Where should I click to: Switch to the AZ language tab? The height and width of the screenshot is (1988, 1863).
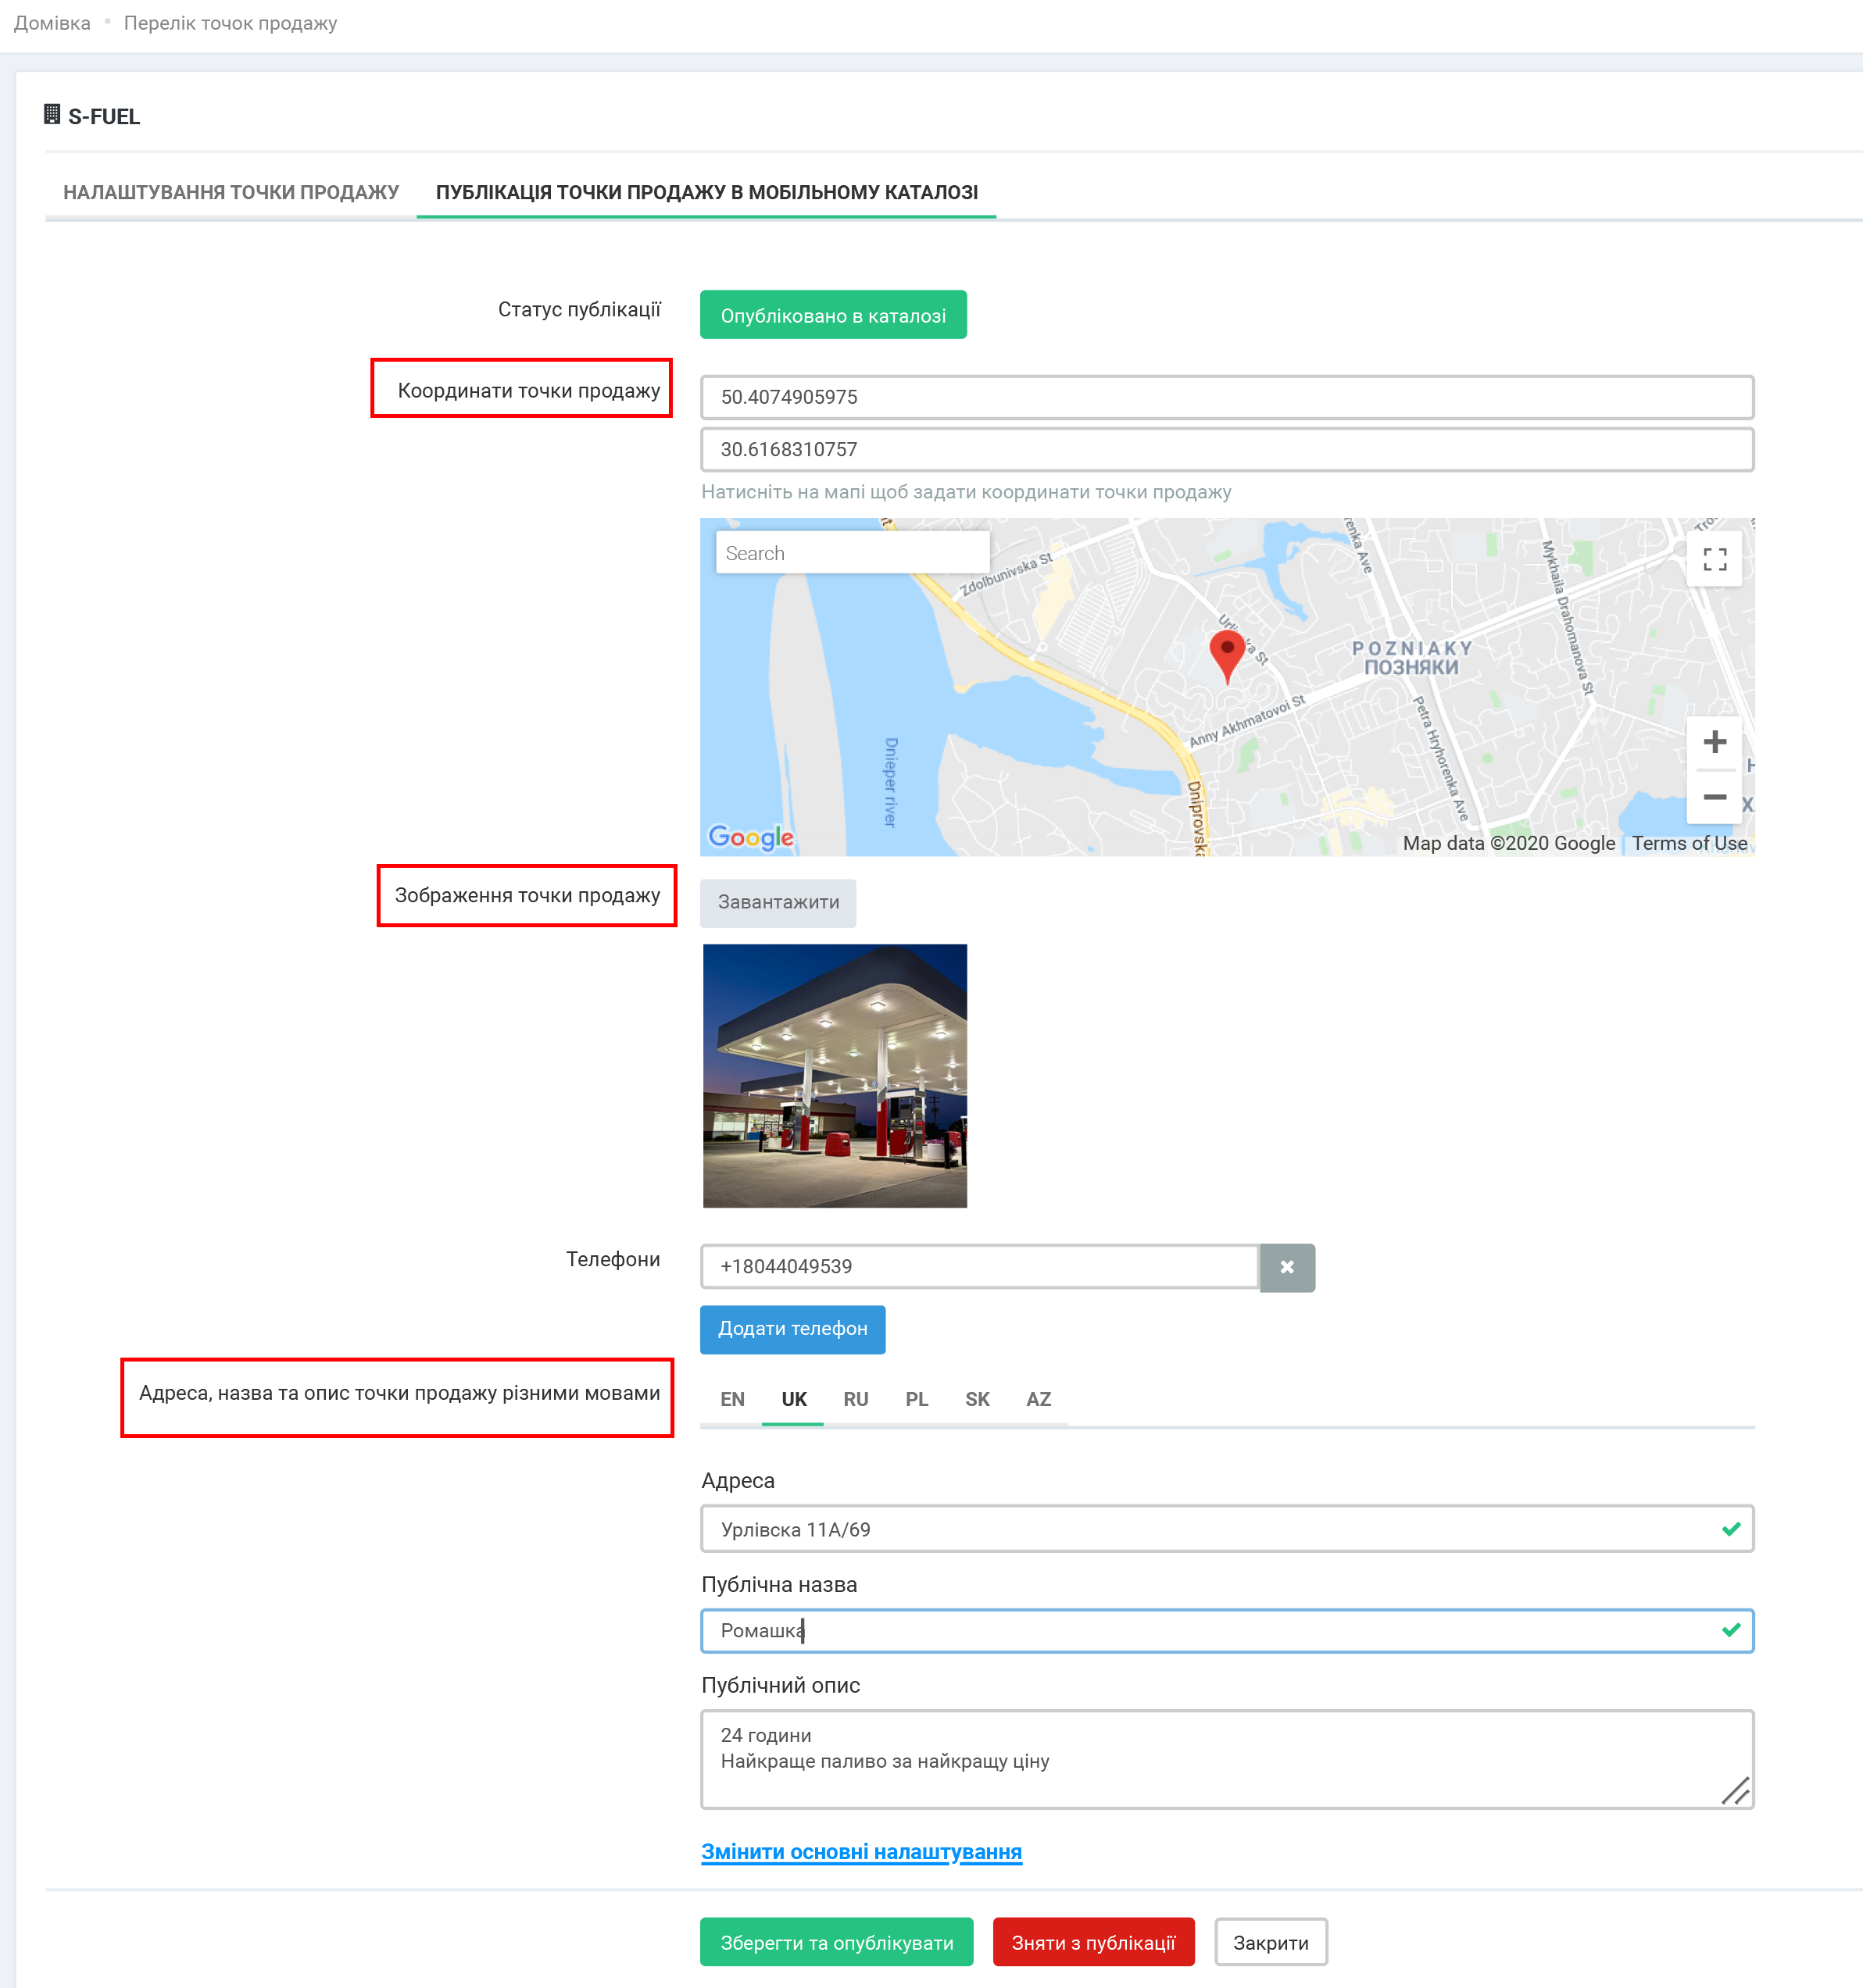point(1038,1399)
